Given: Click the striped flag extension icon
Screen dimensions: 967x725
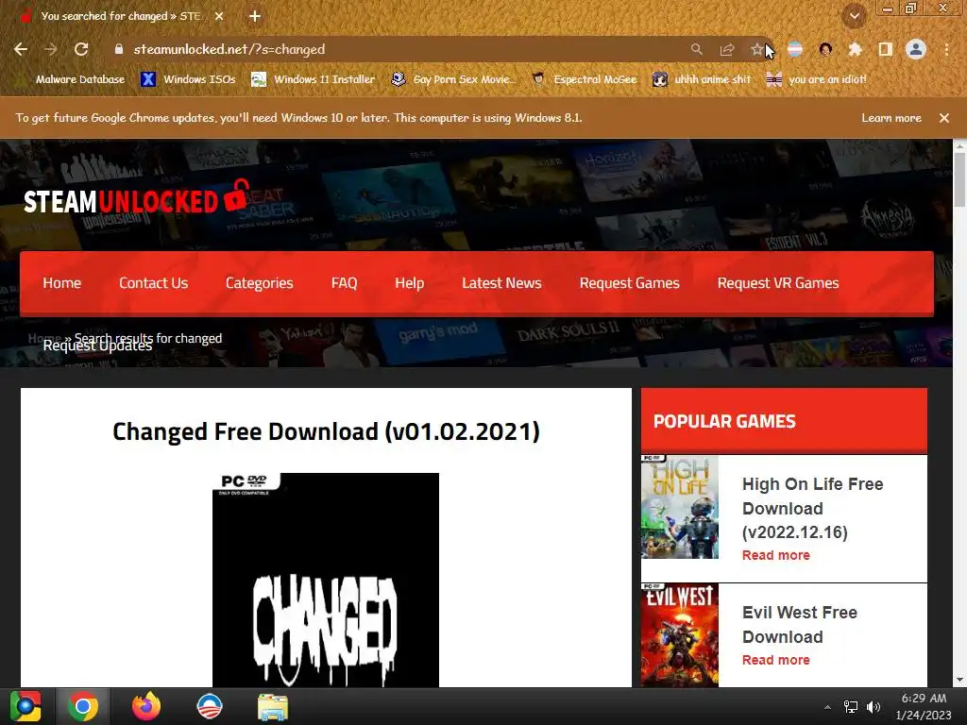Looking at the screenshot, I should click(795, 49).
